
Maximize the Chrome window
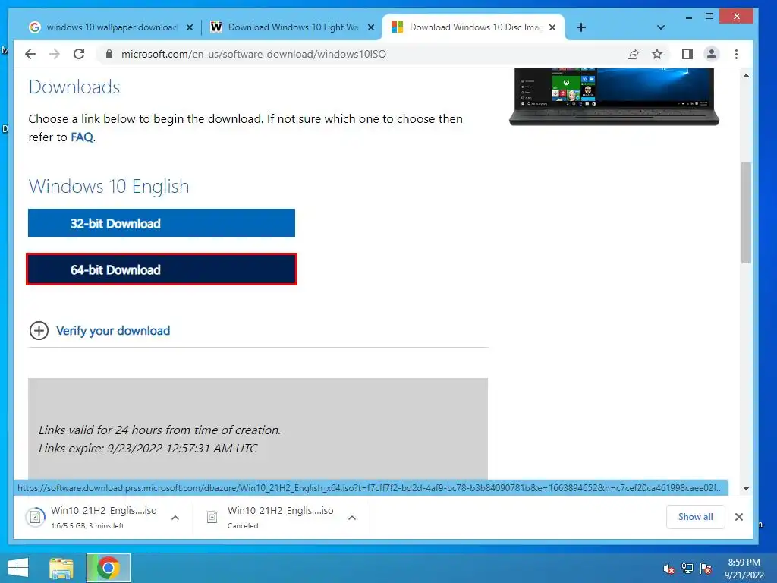709,17
